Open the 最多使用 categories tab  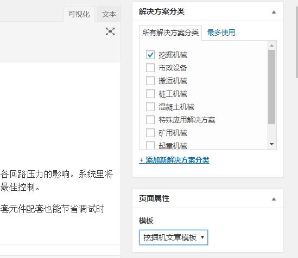pos(221,33)
